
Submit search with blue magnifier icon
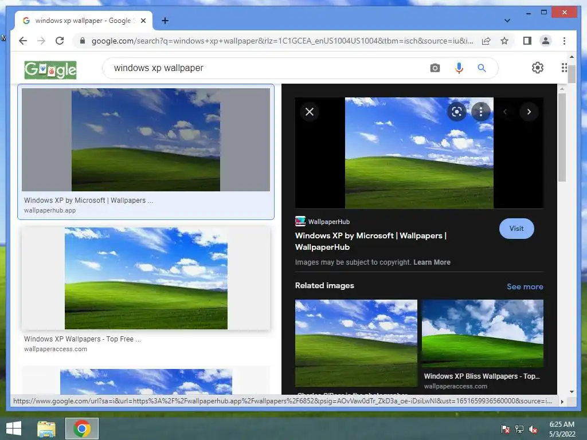click(482, 68)
